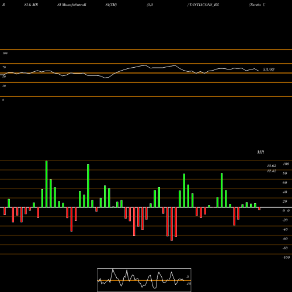Click the 12.42 value in MR panel
Screen dimensions: 292x292
(272, 171)
